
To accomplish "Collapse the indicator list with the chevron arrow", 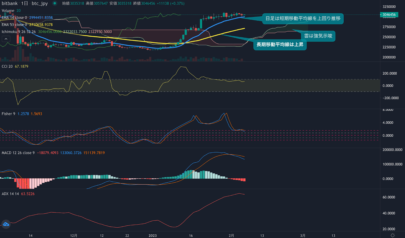I will 6,39.
